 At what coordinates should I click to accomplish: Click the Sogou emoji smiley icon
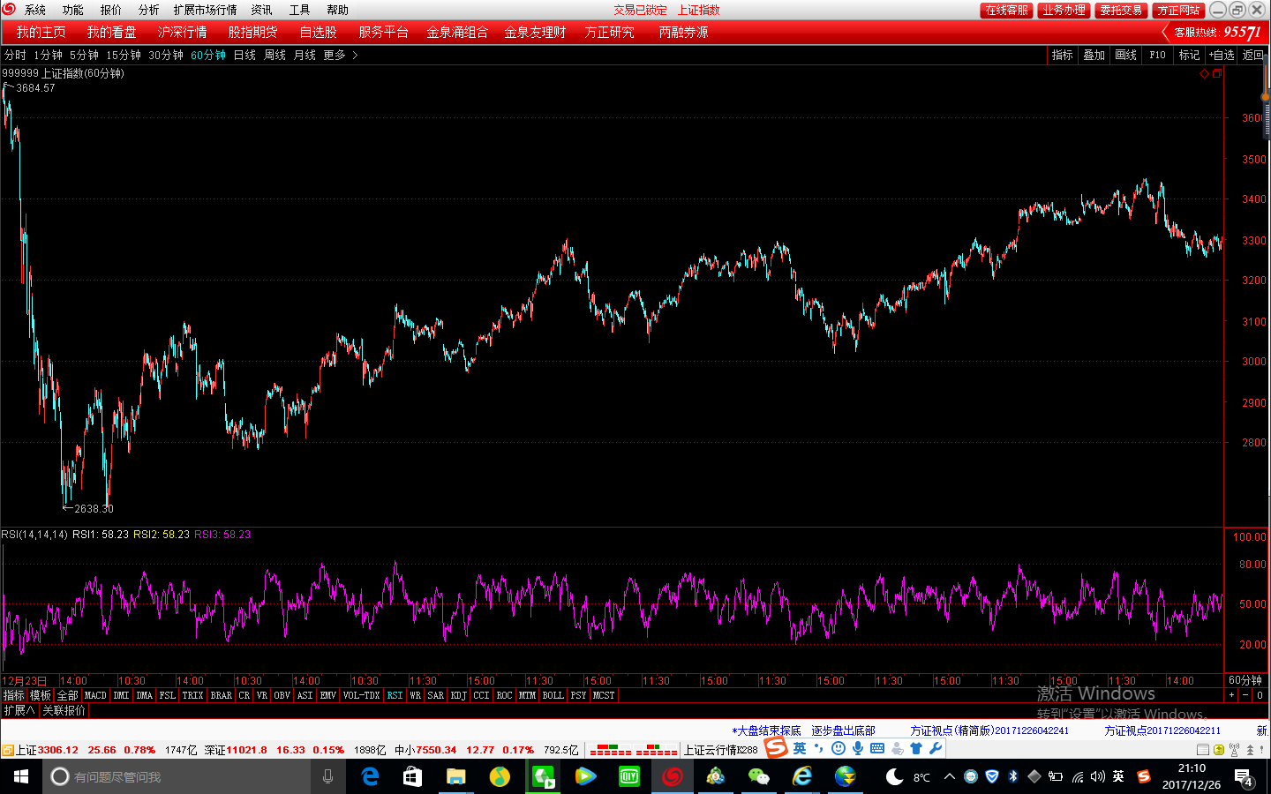click(x=839, y=748)
